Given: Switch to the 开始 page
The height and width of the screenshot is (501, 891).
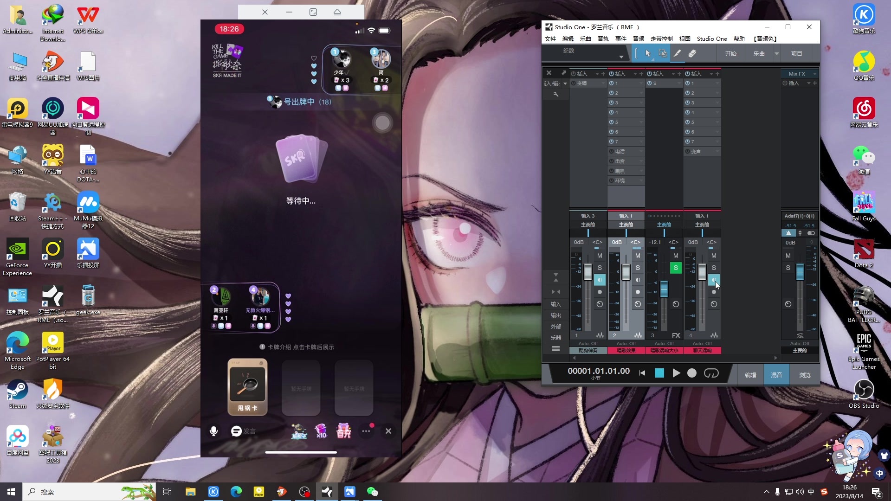Looking at the screenshot, I should 731,54.
